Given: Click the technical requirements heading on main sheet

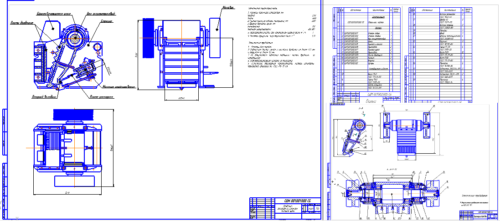Looking at the screenshot, I should tap(261, 42).
